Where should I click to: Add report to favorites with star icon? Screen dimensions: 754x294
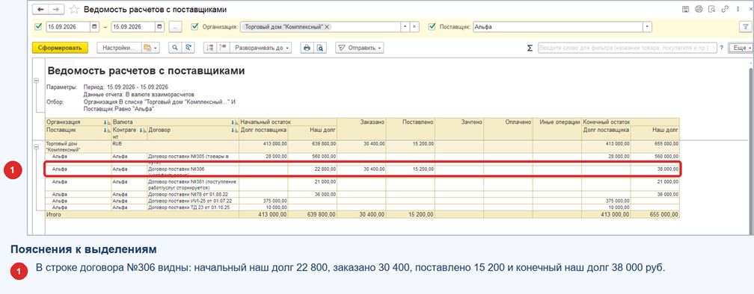coord(74,10)
